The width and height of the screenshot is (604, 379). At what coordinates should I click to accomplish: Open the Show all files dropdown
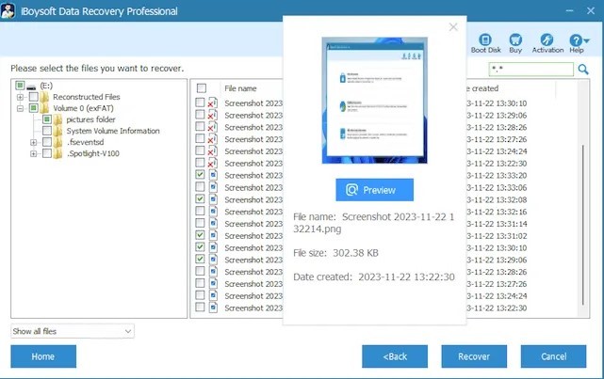tap(73, 331)
